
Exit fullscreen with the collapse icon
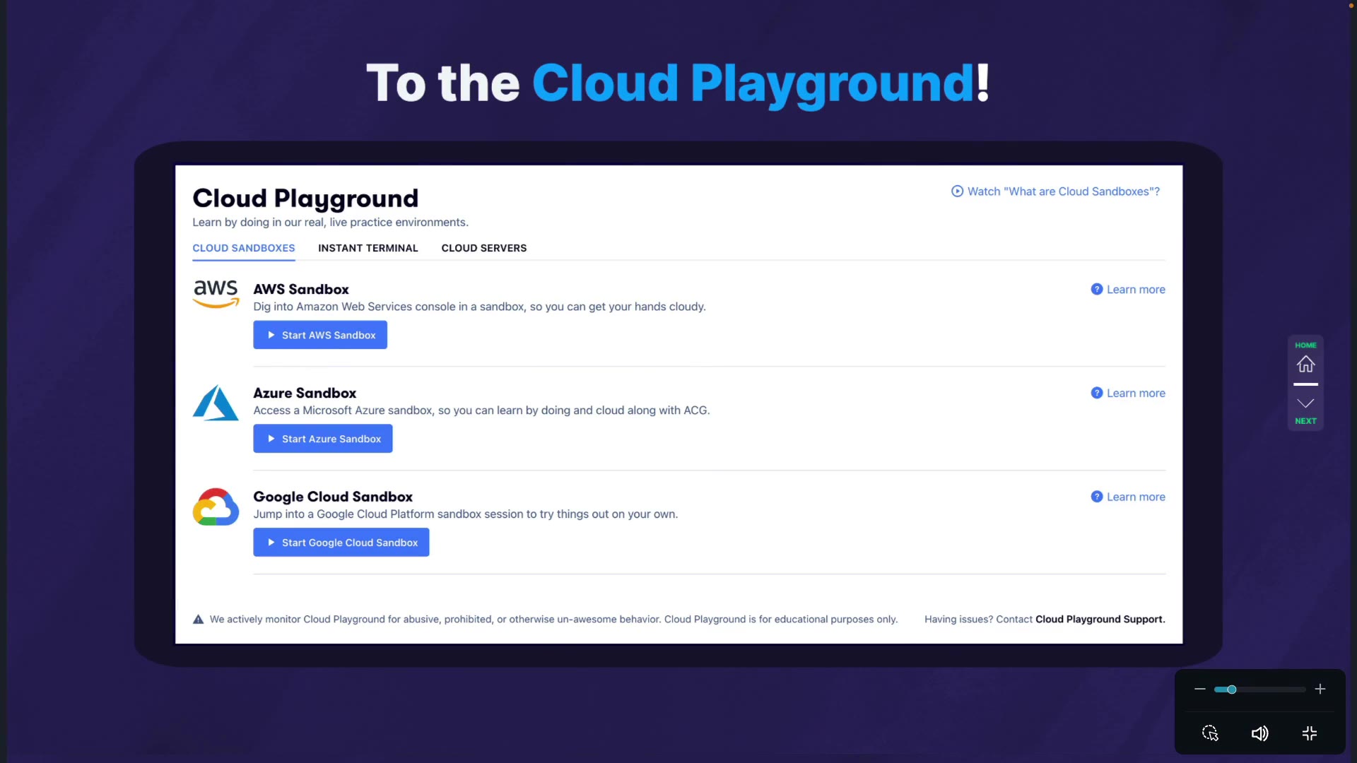[1310, 733]
